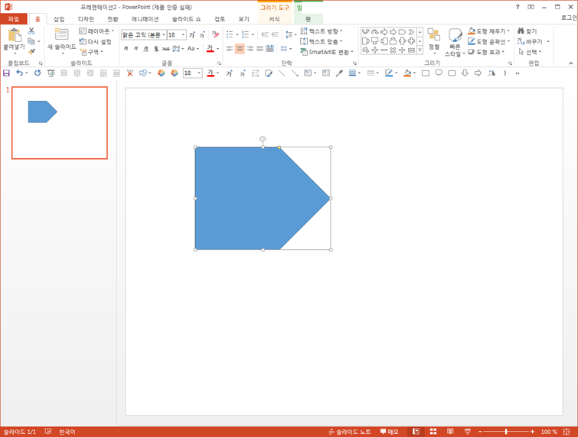This screenshot has height=437, width=578.
Task: Start slide show from status bar icon
Action: pyautogui.click(x=468, y=432)
